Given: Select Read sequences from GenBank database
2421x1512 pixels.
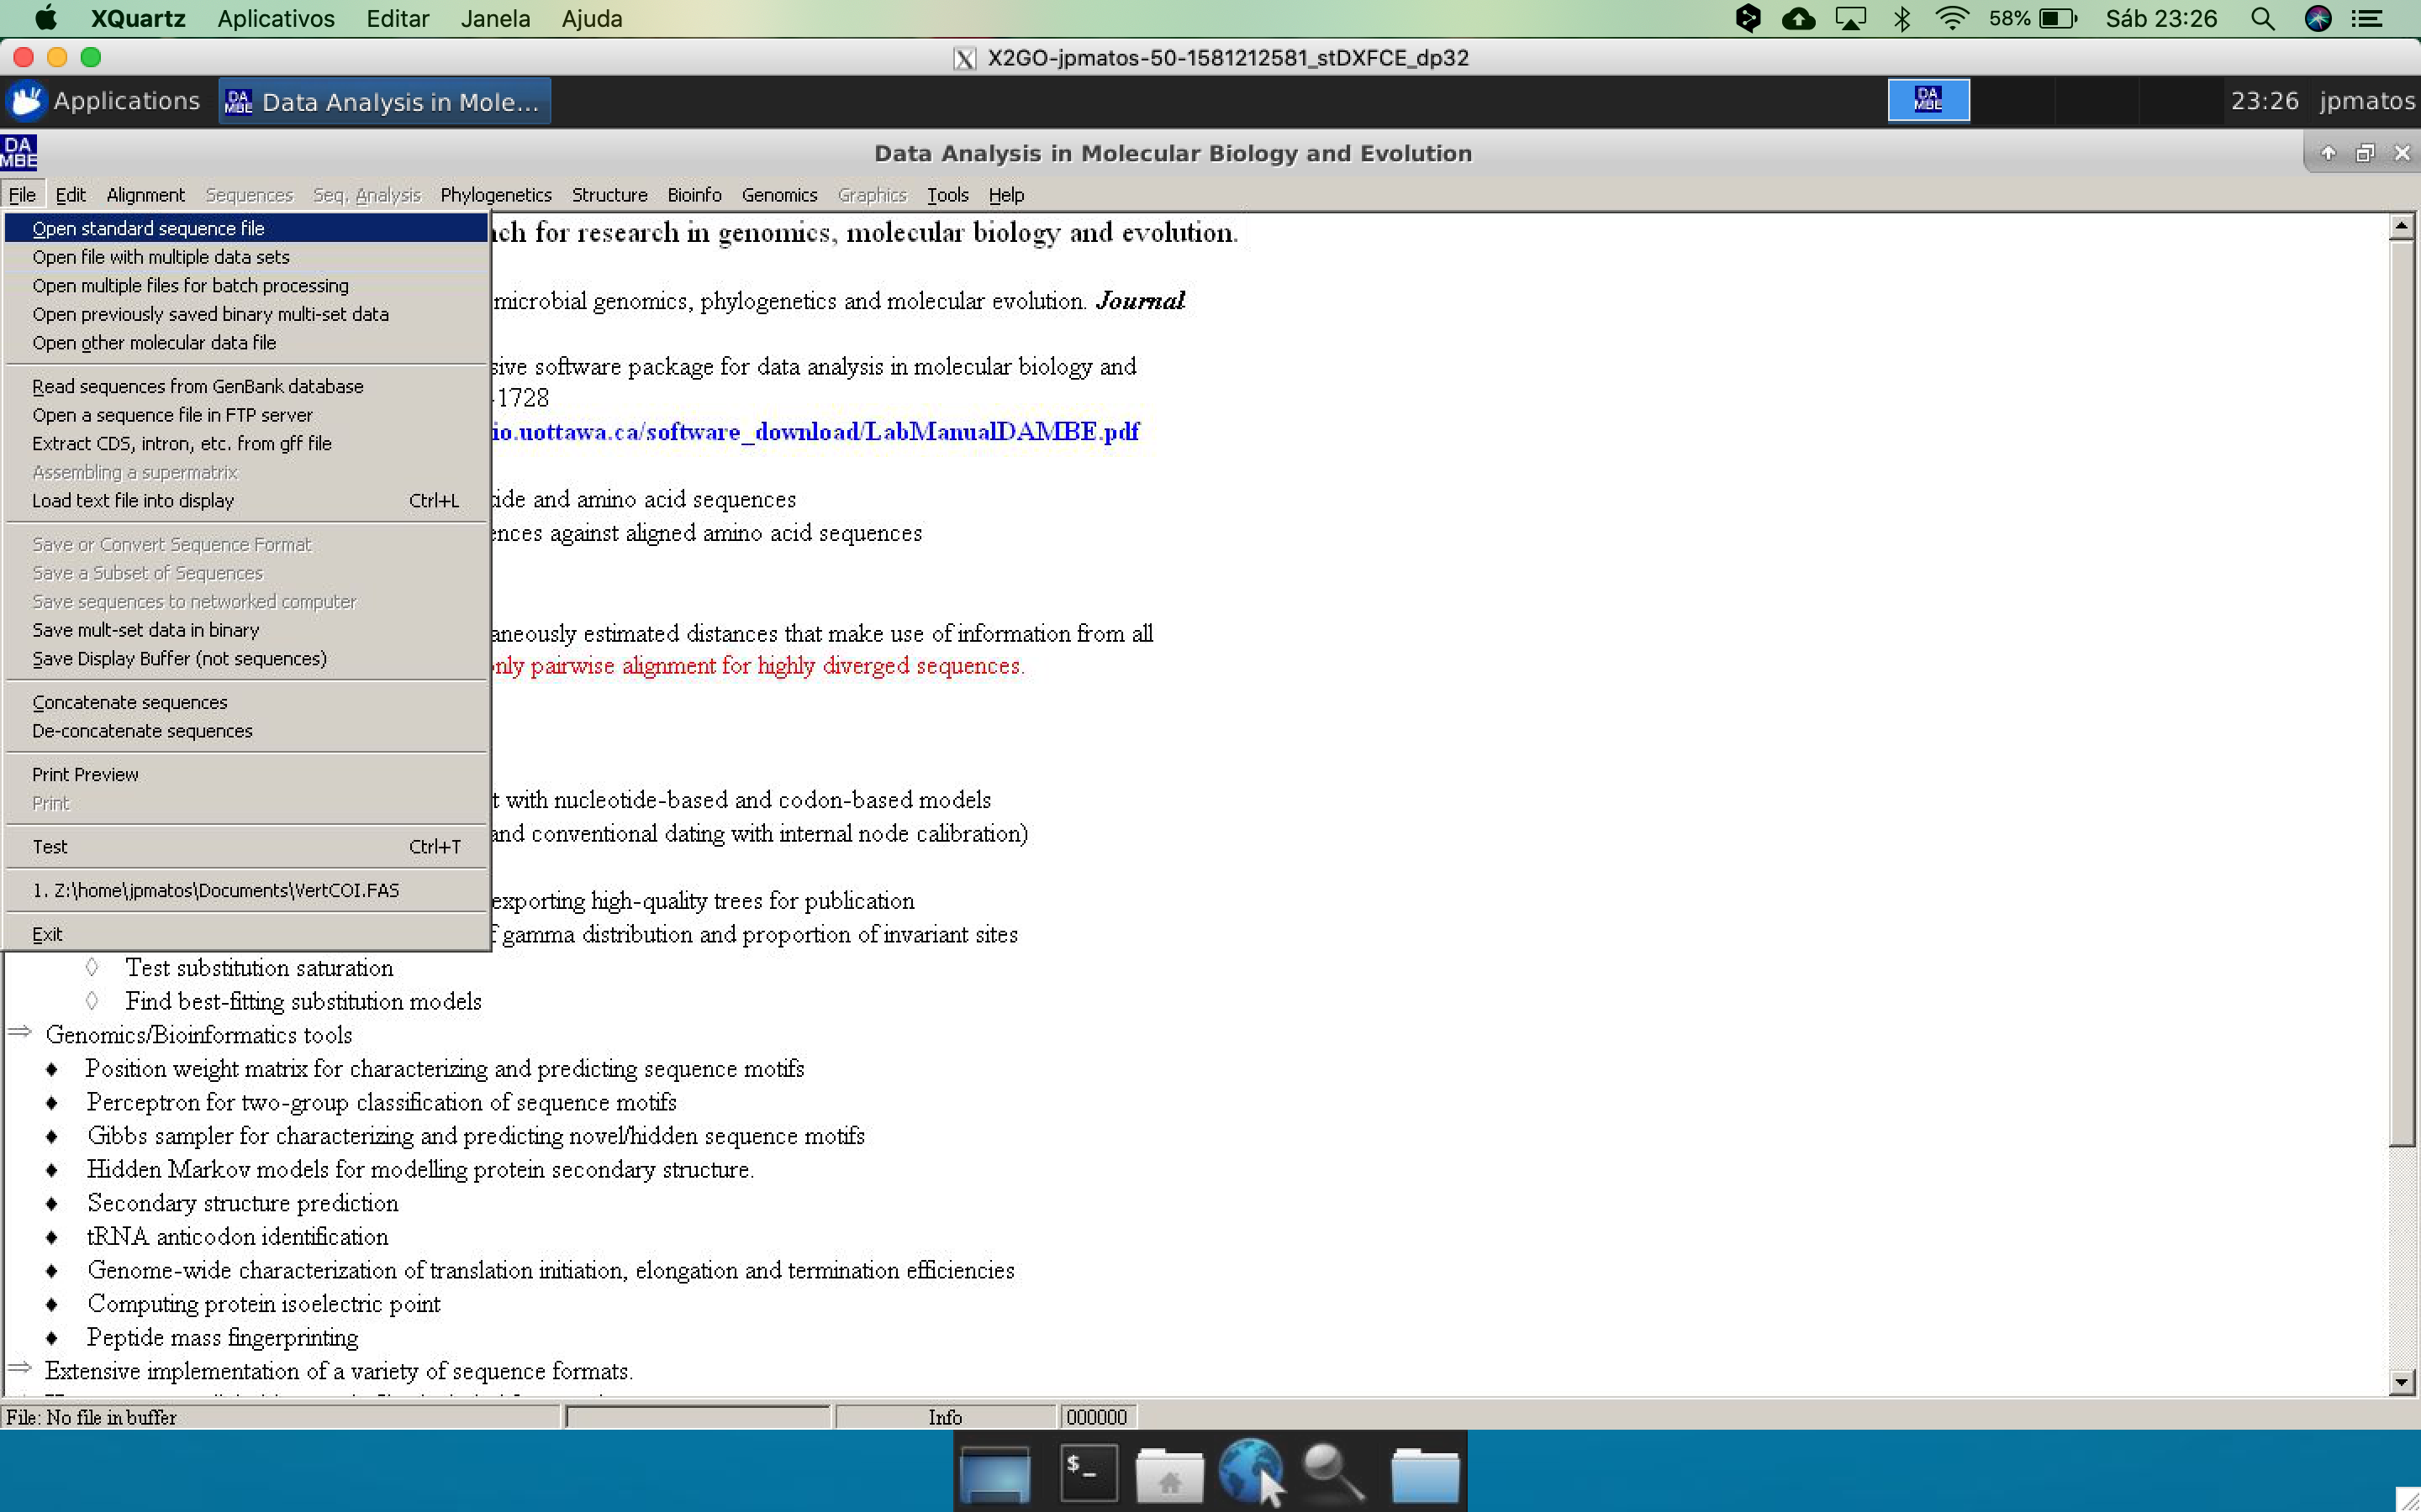Looking at the screenshot, I should pos(197,386).
